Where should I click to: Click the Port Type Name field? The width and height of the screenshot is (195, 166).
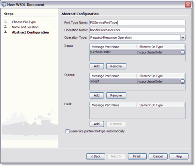click(x=137, y=23)
